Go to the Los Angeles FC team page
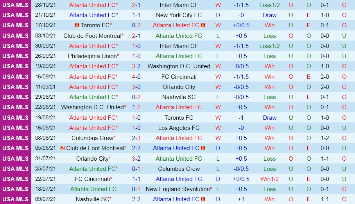Image resolution: width=355 pixels, height=204 pixels. pos(179,128)
